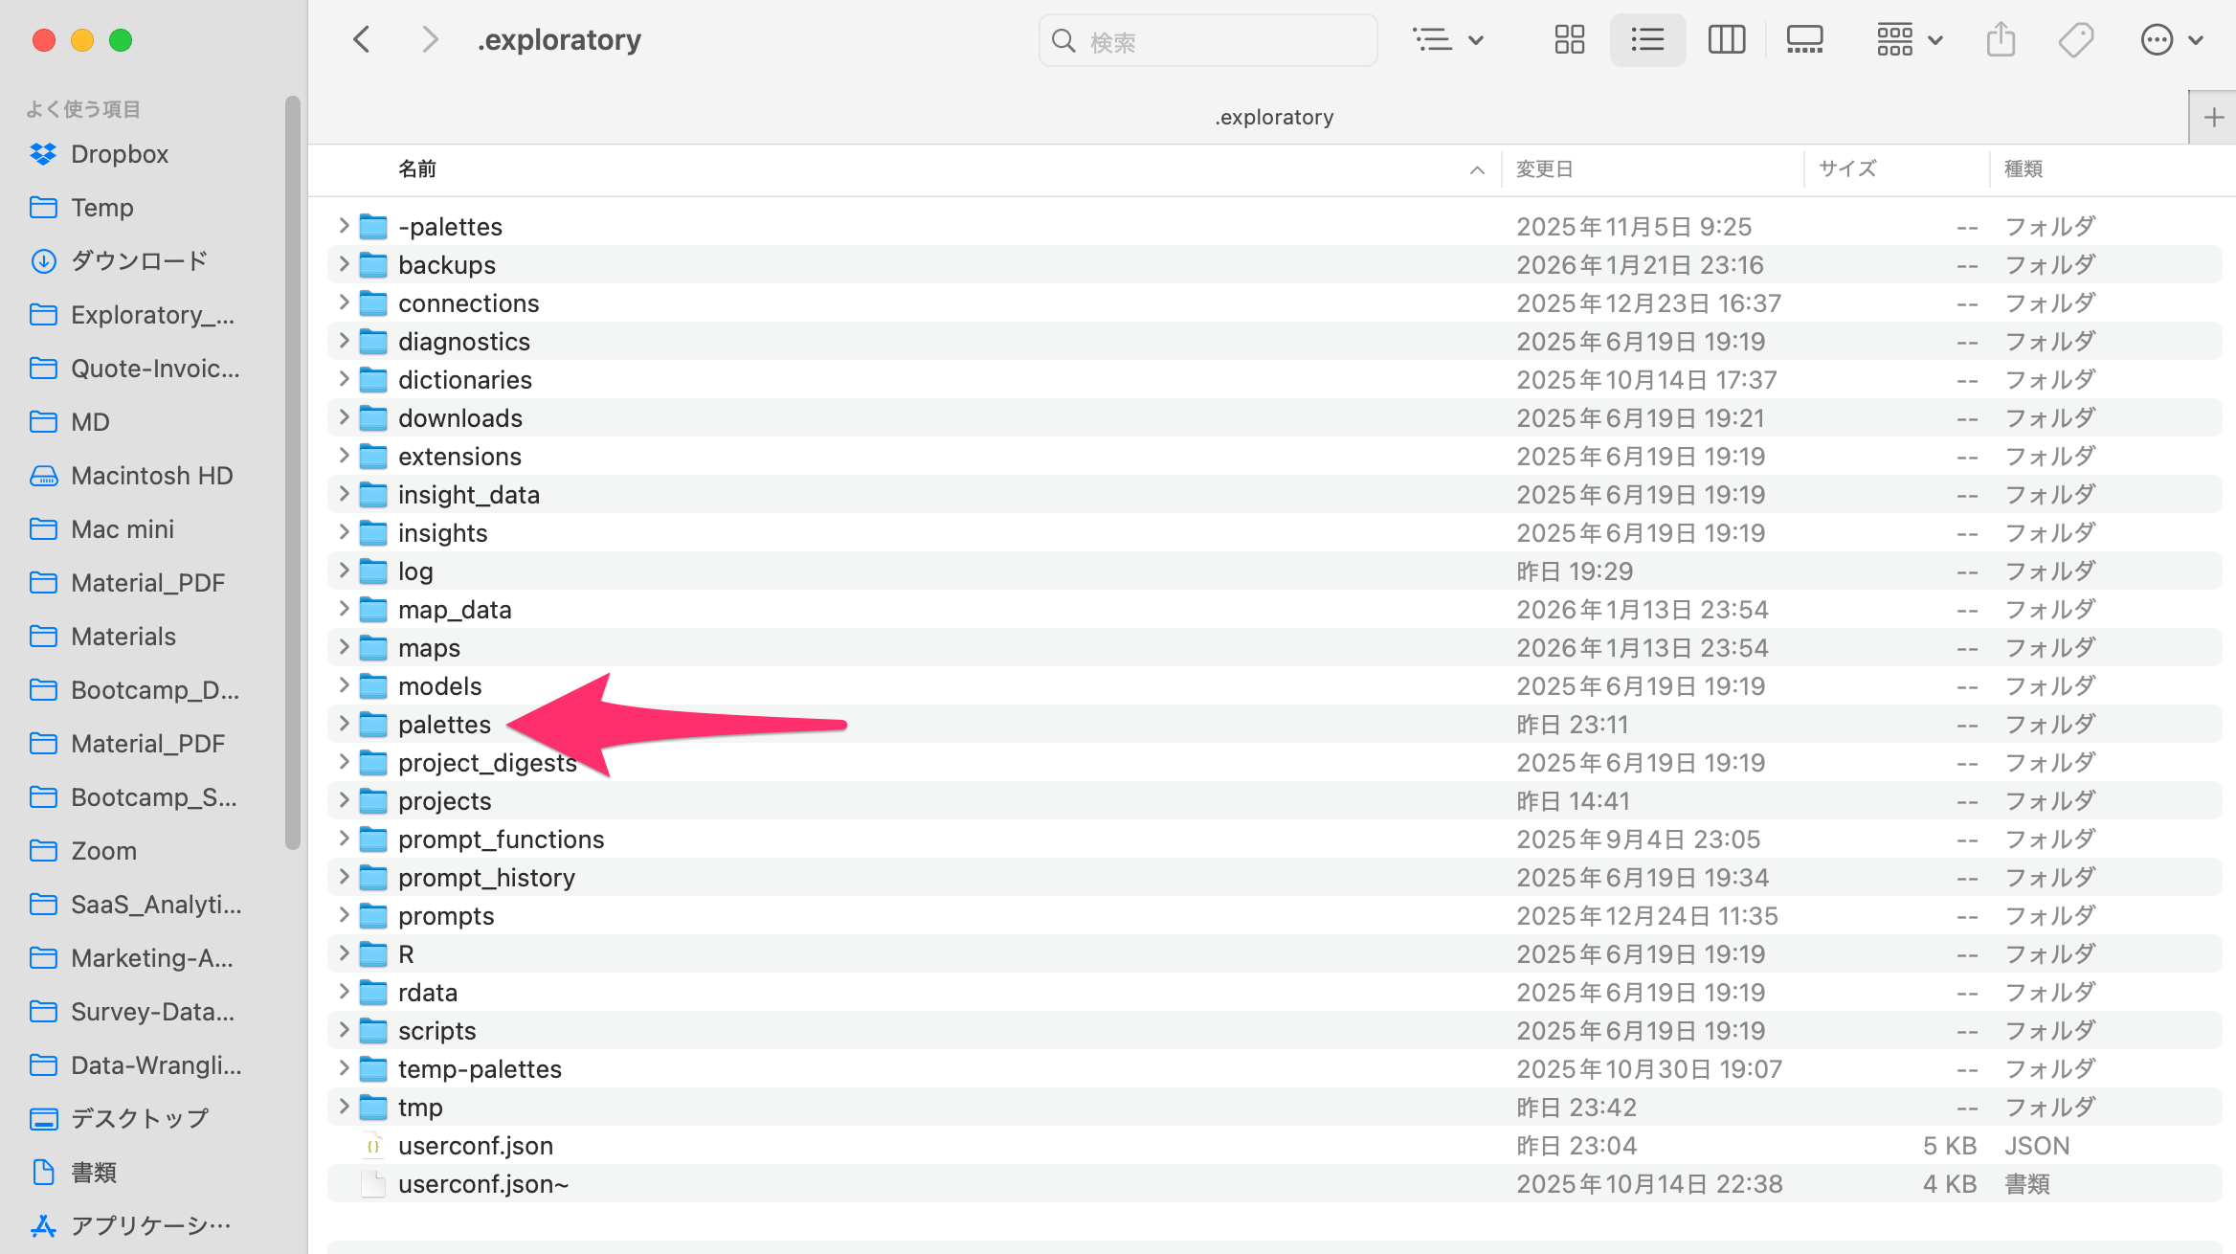
Task: Add a new tab with plus button
Action: [2213, 118]
